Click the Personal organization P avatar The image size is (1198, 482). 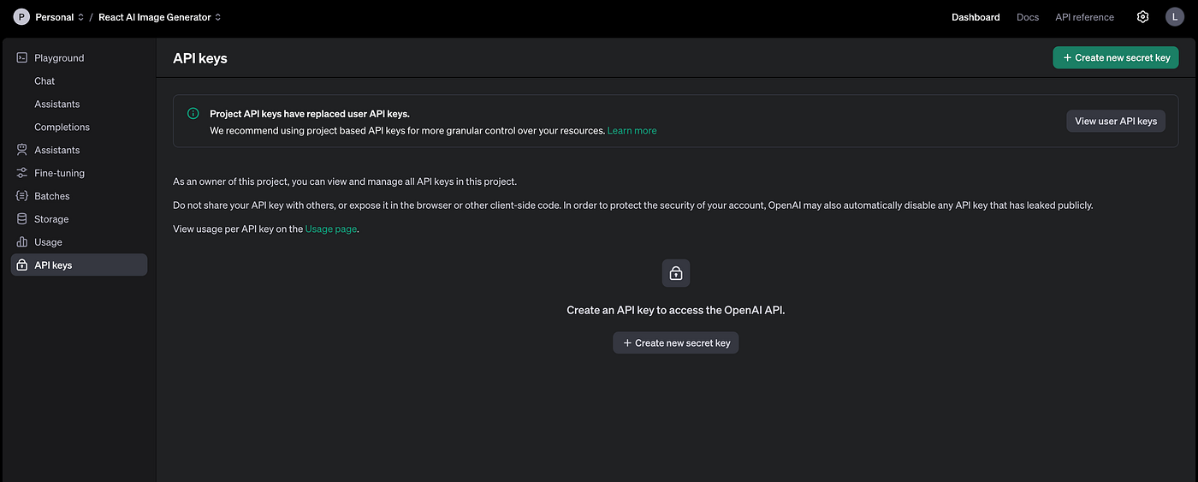point(21,17)
